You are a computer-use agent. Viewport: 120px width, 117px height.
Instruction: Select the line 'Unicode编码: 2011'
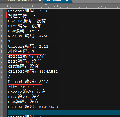click(x=28, y=46)
